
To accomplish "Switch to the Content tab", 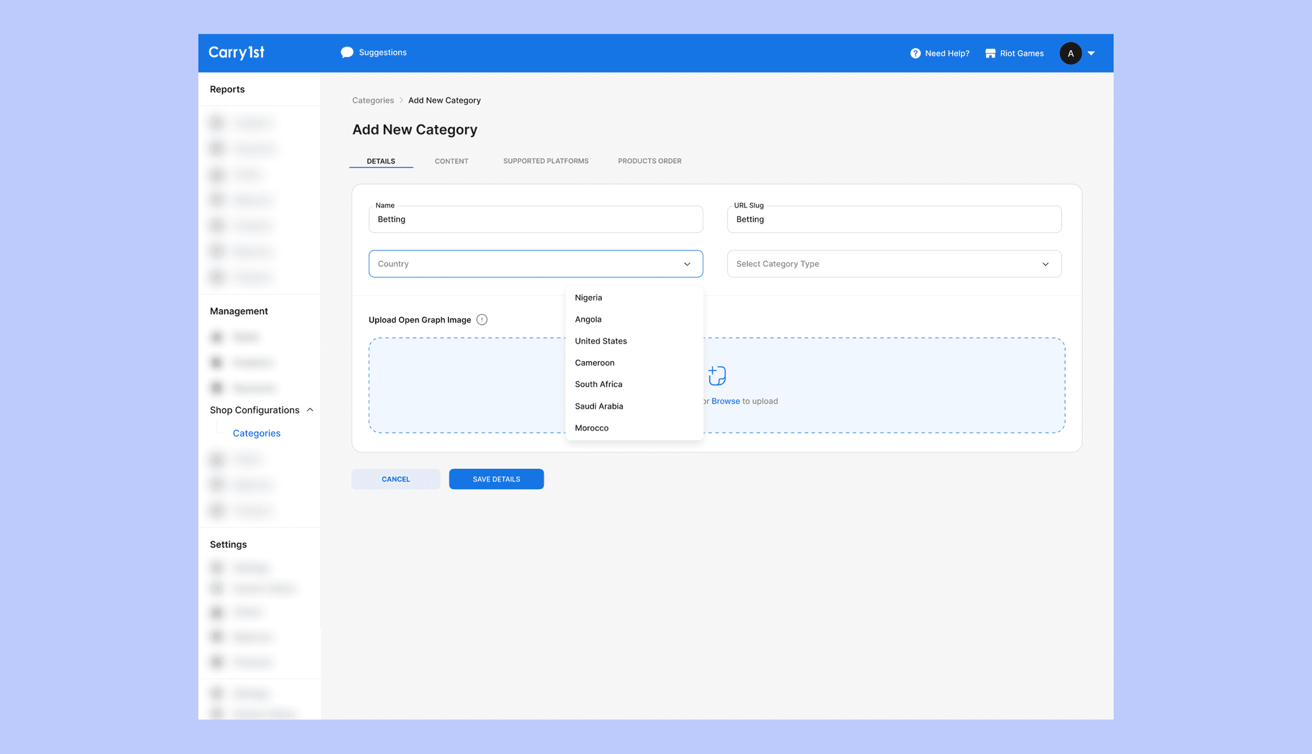I will tap(451, 161).
